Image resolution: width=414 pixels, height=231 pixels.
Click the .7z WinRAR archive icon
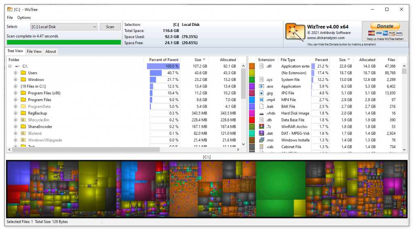coord(262,127)
